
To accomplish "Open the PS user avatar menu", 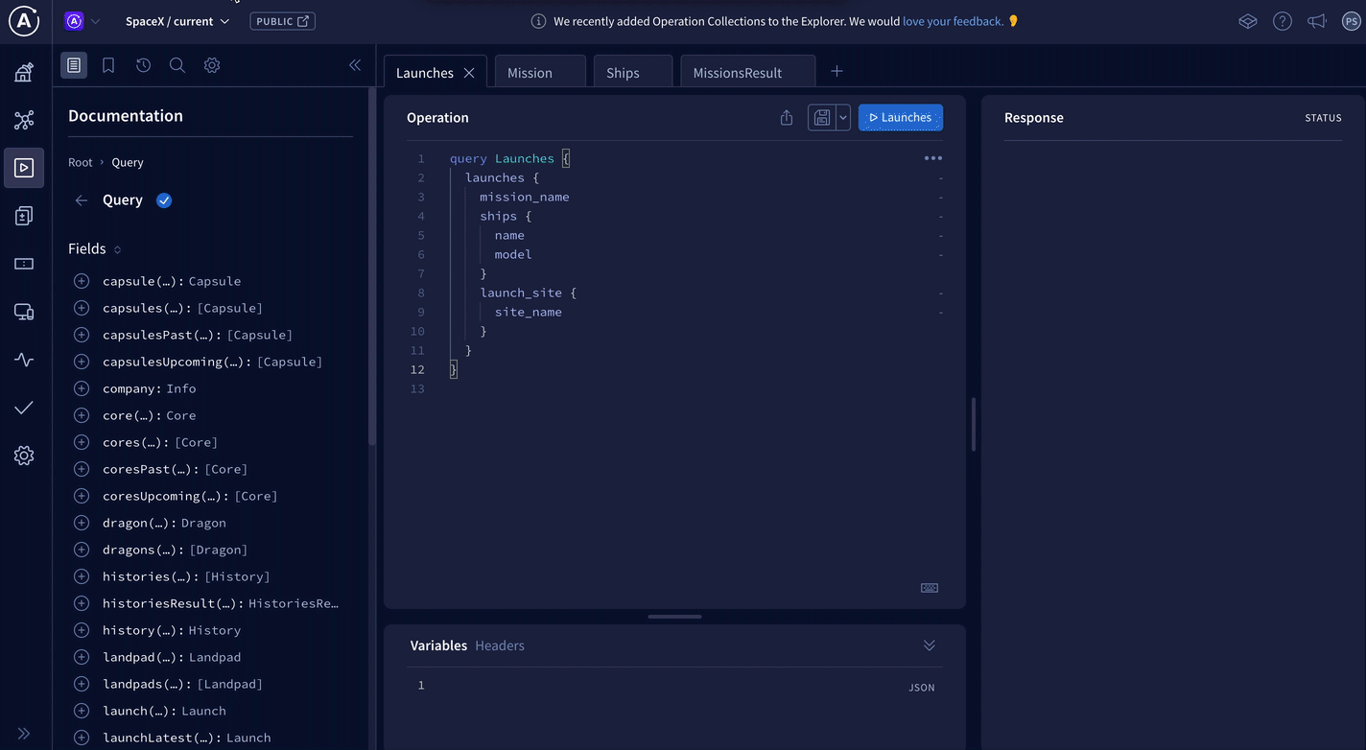I will (x=1352, y=21).
